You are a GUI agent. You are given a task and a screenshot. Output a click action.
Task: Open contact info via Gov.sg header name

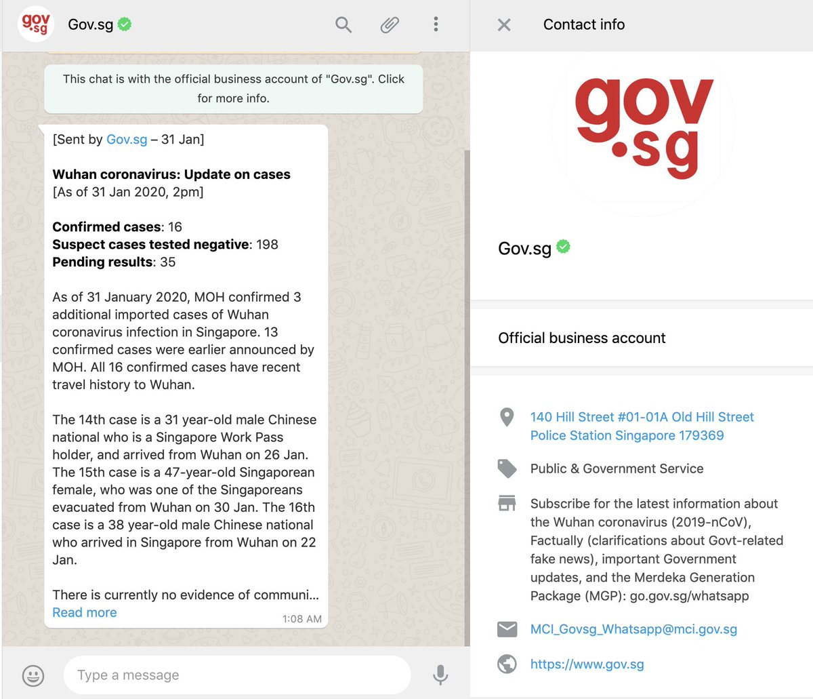[90, 25]
